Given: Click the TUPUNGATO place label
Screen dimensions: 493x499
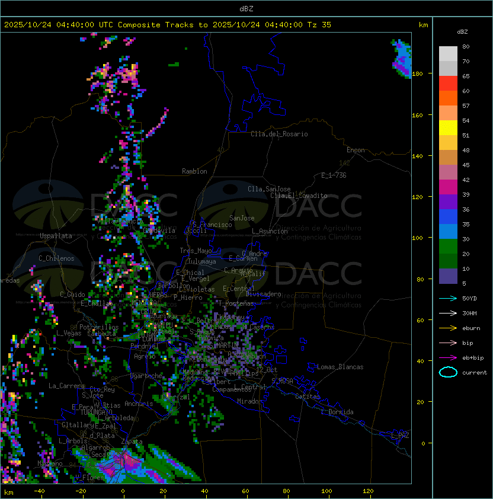Looking at the screenshot, I should 96,412.
